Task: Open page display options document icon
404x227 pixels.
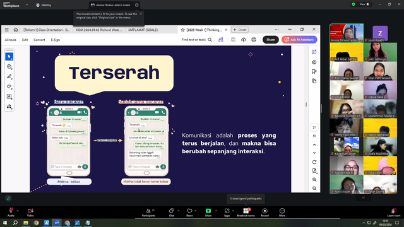Action: pyautogui.click(x=314, y=171)
